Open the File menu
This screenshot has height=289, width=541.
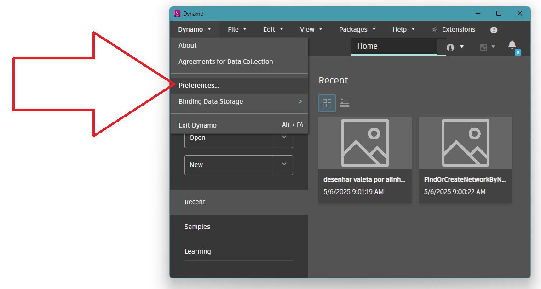(237, 29)
